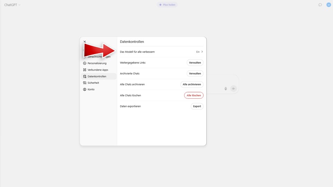Viewport: 333px width, 187px height.
Task: Switch to the Sicherheit settings tab
Action: point(93,83)
